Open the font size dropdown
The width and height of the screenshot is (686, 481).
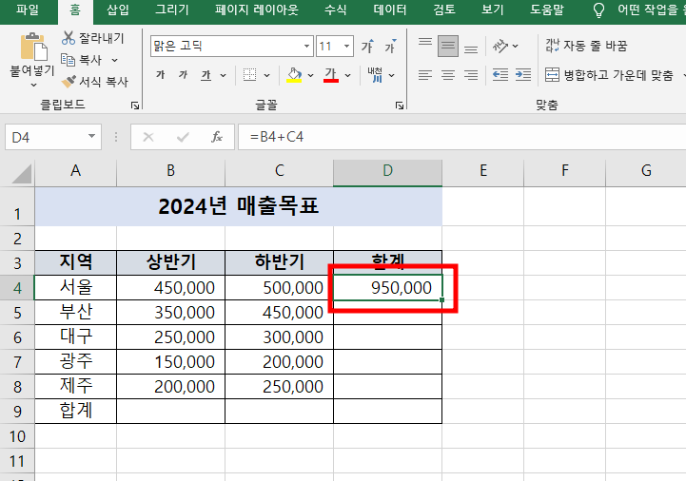tap(346, 46)
